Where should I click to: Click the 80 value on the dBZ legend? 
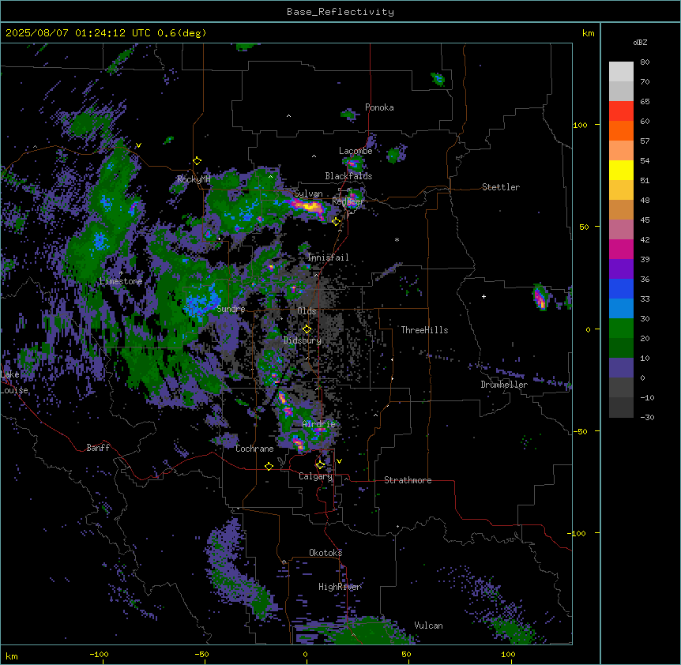(x=645, y=62)
